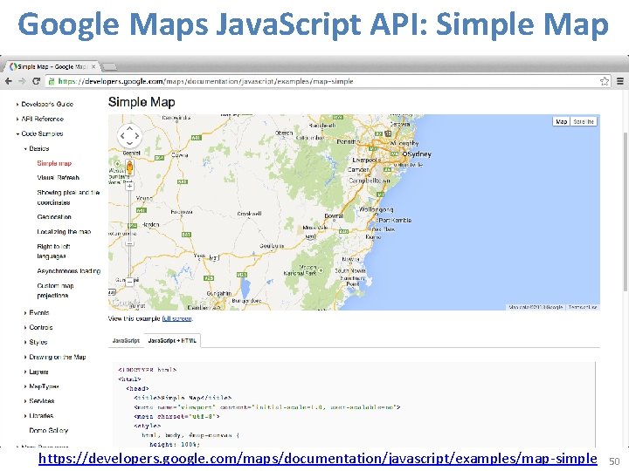The height and width of the screenshot is (471, 629).
Task: Pick the Street View pegman icon
Action: pos(129,167)
